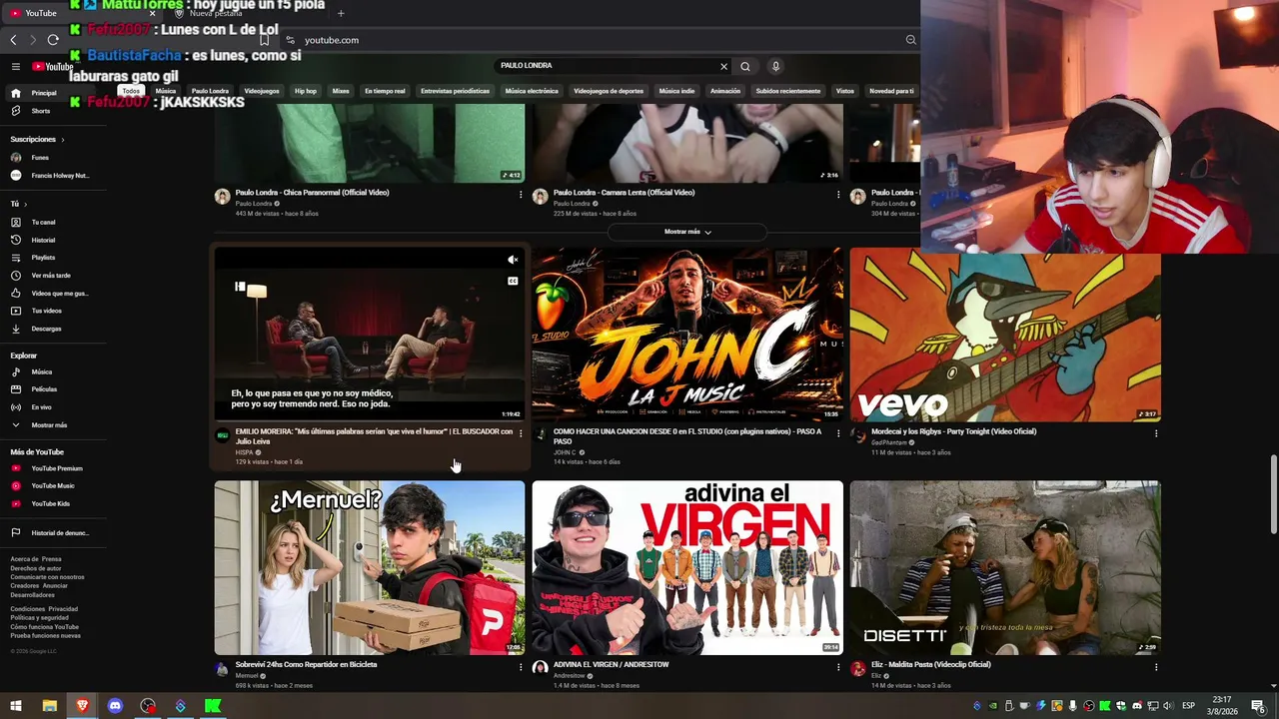Run search with the magnifier button
Image resolution: width=1279 pixels, height=719 pixels.
[x=745, y=66]
